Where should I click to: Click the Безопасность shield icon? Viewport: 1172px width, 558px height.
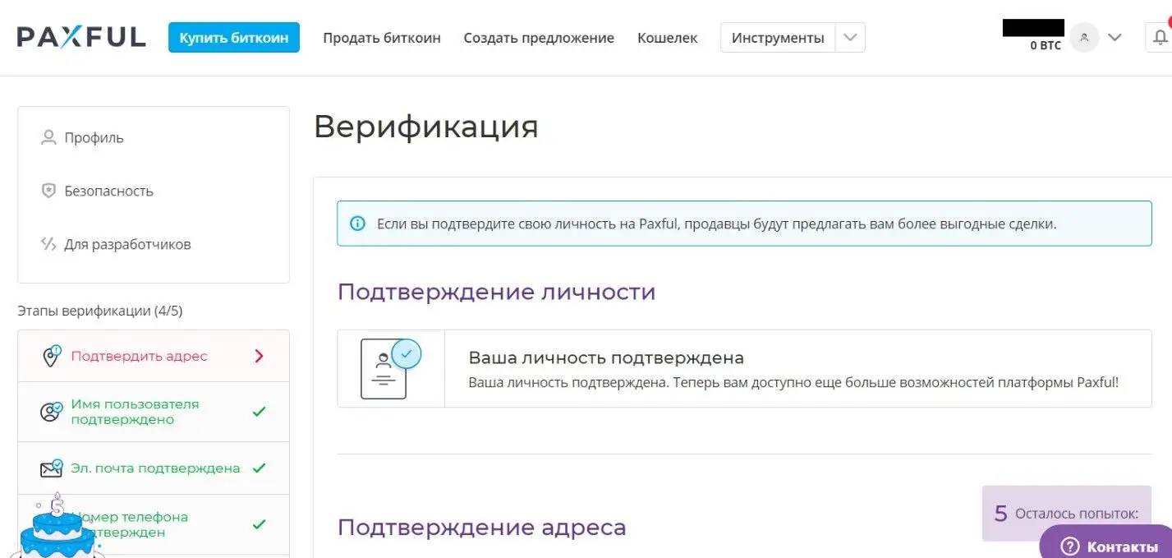point(48,191)
